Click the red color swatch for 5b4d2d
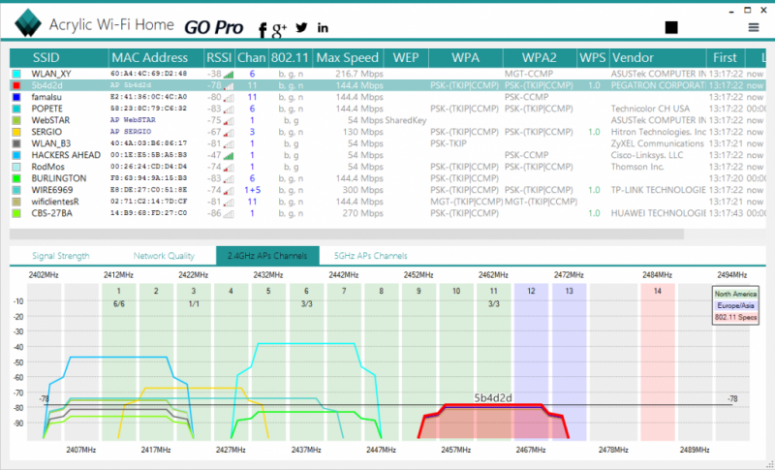Viewport: 775px width, 470px height. pyautogui.click(x=16, y=85)
